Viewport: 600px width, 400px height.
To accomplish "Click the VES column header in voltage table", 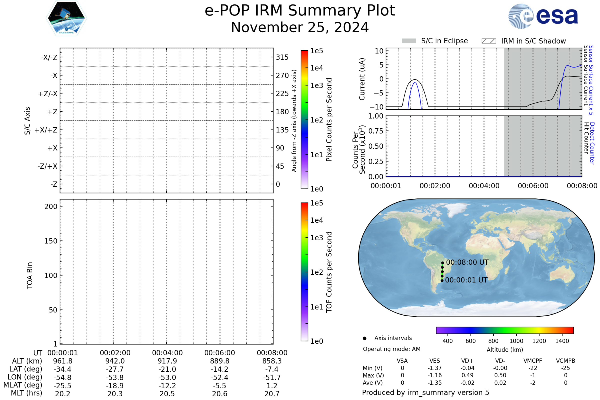I will 435,361.
